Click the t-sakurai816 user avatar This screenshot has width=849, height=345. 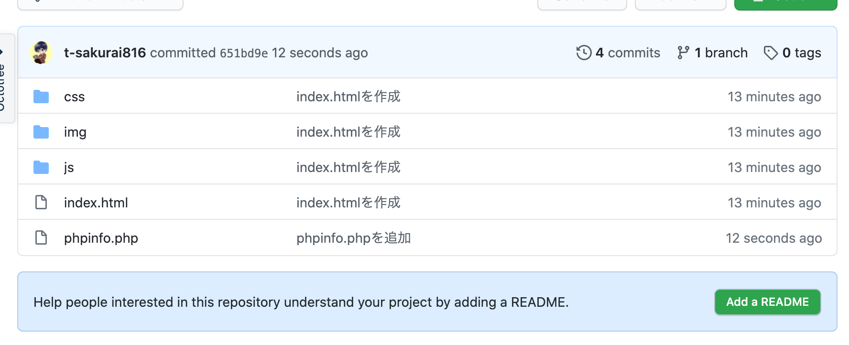coord(41,53)
